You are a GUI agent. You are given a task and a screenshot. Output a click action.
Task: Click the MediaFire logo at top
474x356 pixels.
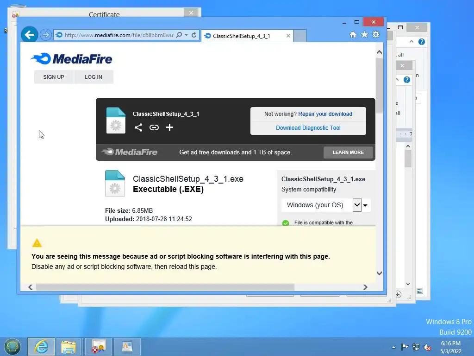(71, 59)
